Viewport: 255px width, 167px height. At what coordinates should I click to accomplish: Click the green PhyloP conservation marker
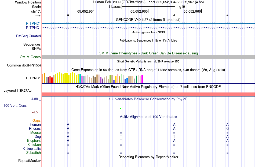(121, 108)
